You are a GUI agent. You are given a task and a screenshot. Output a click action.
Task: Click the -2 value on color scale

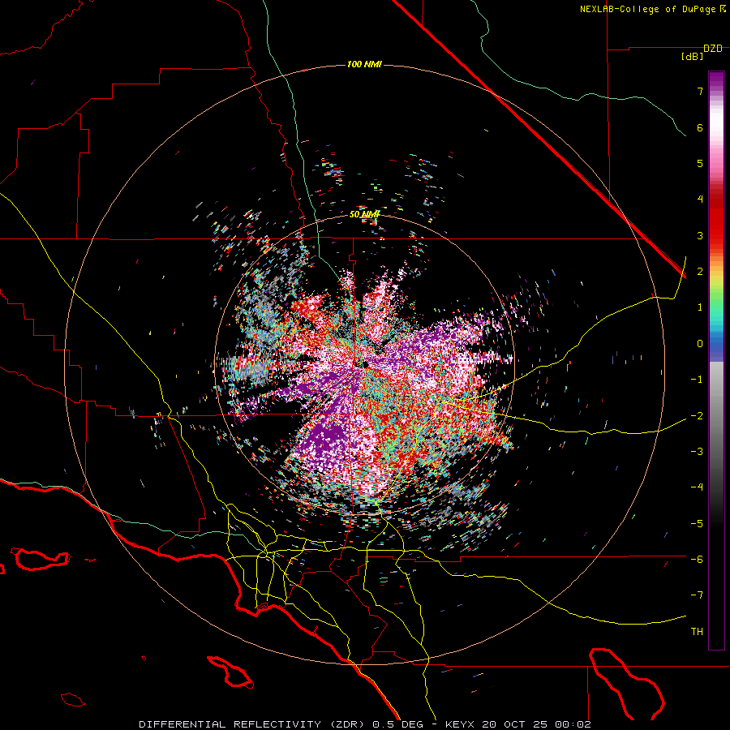(x=697, y=416)
